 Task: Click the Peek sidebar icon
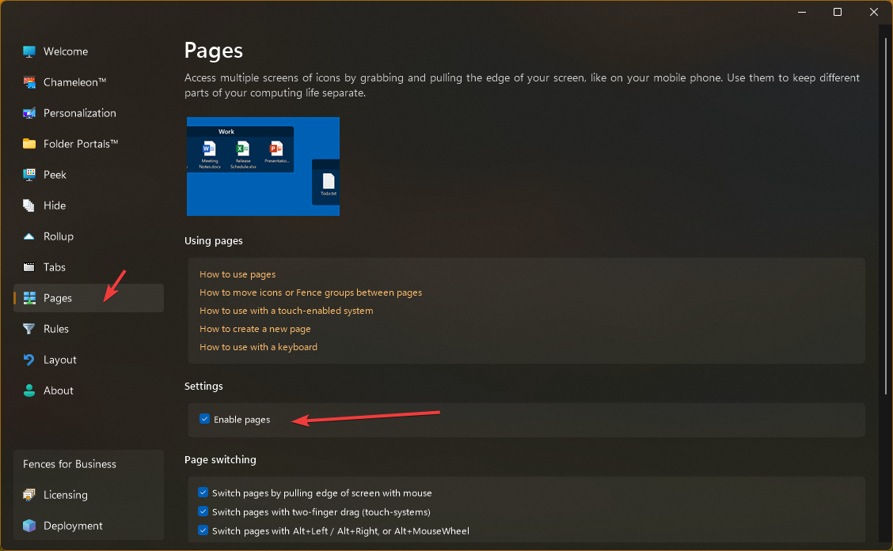click(x=29, y=175)
